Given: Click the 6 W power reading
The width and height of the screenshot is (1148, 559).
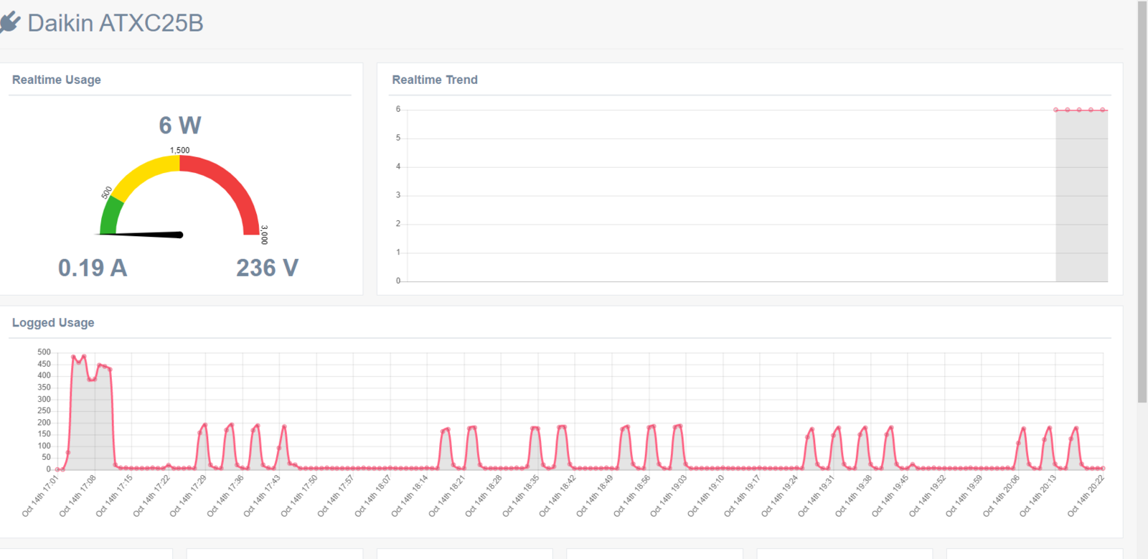Looking at the screenshot, I should click(x=180, y=126).
